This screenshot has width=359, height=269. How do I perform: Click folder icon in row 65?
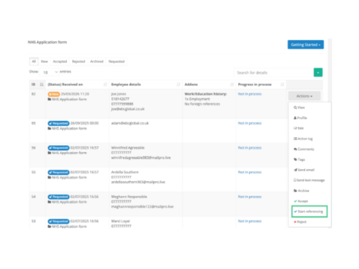pyautogui.click(x=50, y=129)
